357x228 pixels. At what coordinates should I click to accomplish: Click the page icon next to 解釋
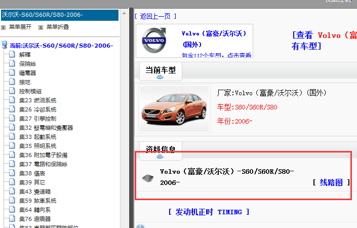(x=12, y=54)
